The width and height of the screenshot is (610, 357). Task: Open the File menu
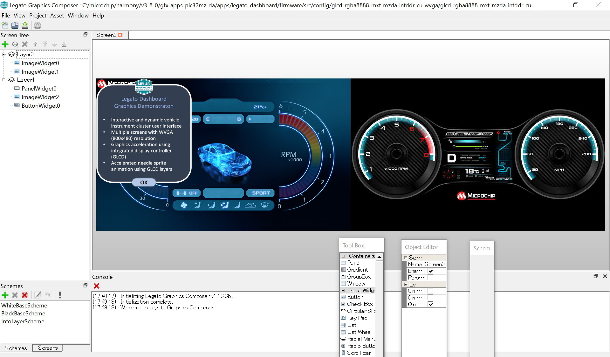(6, 16)
